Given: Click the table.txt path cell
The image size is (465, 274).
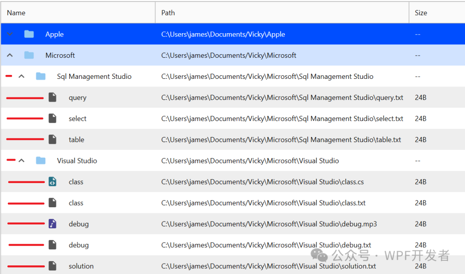Looking at the screenshot, I should 281,140.
